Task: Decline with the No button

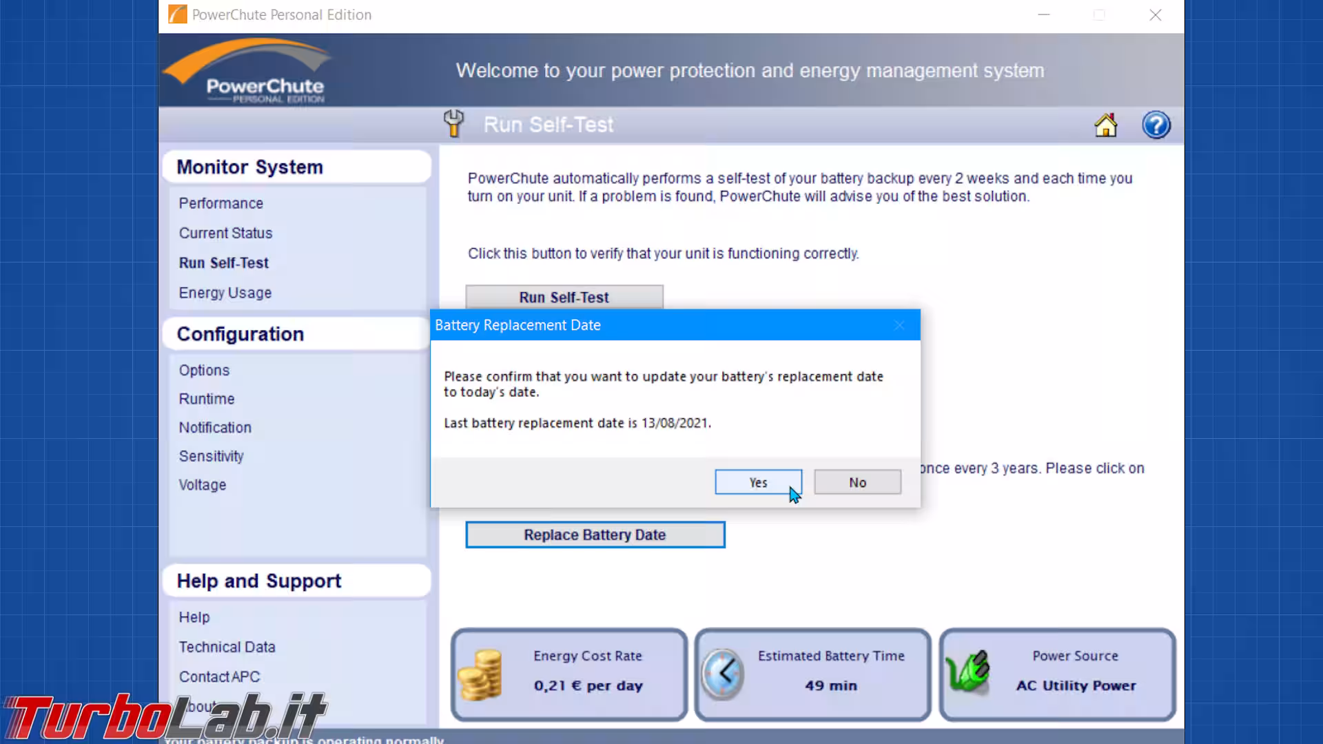Action: tap(857, 482)
